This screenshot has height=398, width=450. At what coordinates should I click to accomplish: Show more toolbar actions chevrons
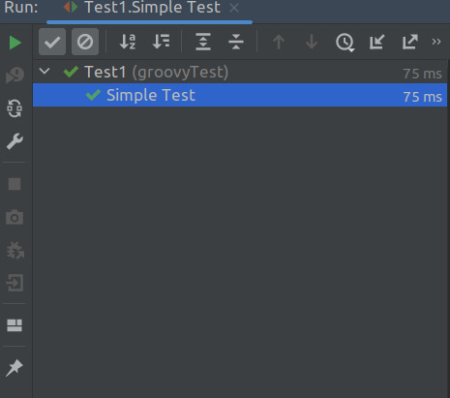436,42
